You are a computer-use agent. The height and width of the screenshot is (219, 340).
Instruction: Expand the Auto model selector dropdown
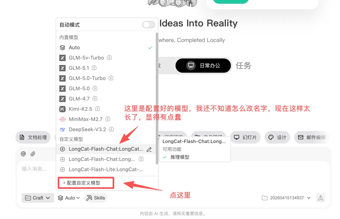(x=69, y=198)
